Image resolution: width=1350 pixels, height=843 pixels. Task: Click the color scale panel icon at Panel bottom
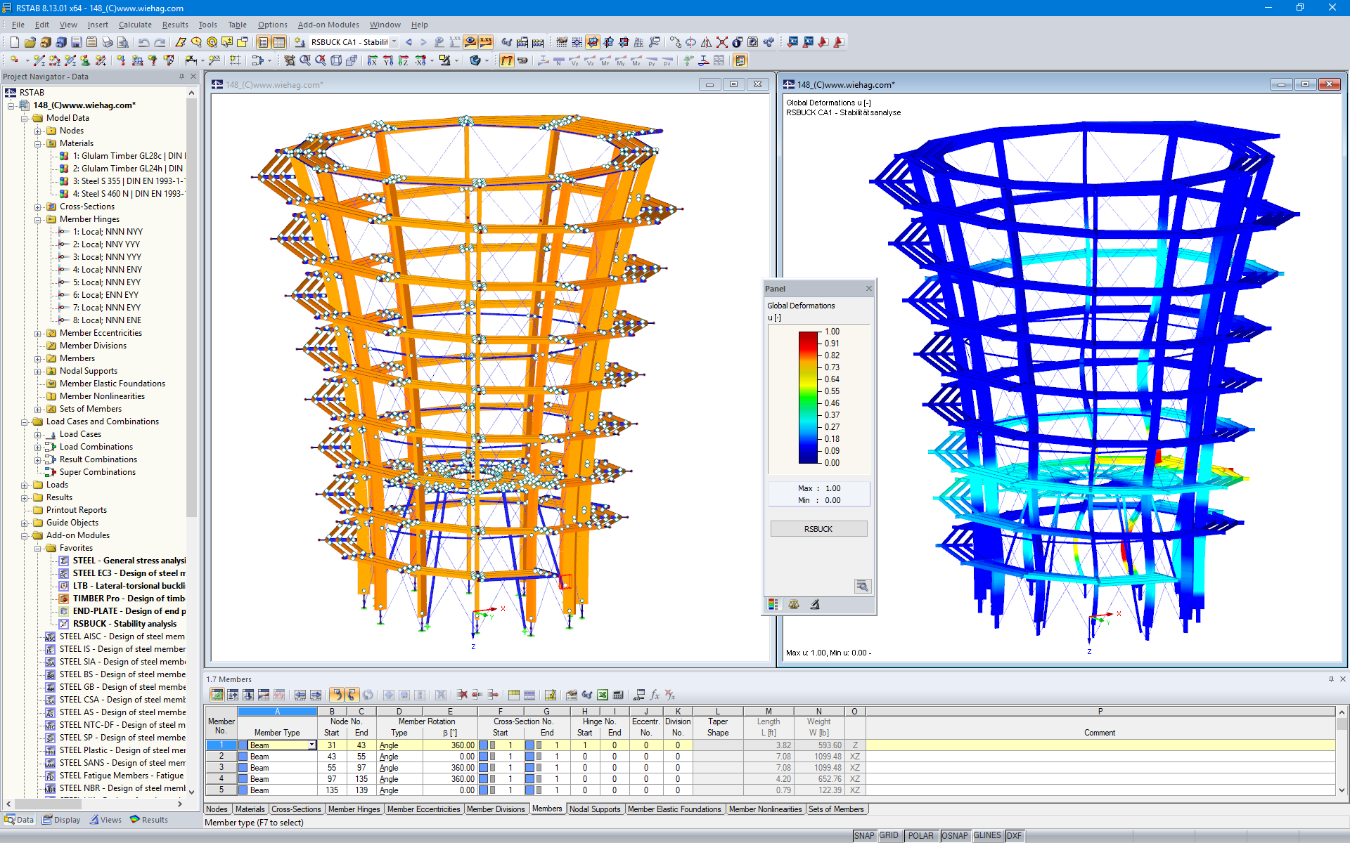tap(773, 604)
